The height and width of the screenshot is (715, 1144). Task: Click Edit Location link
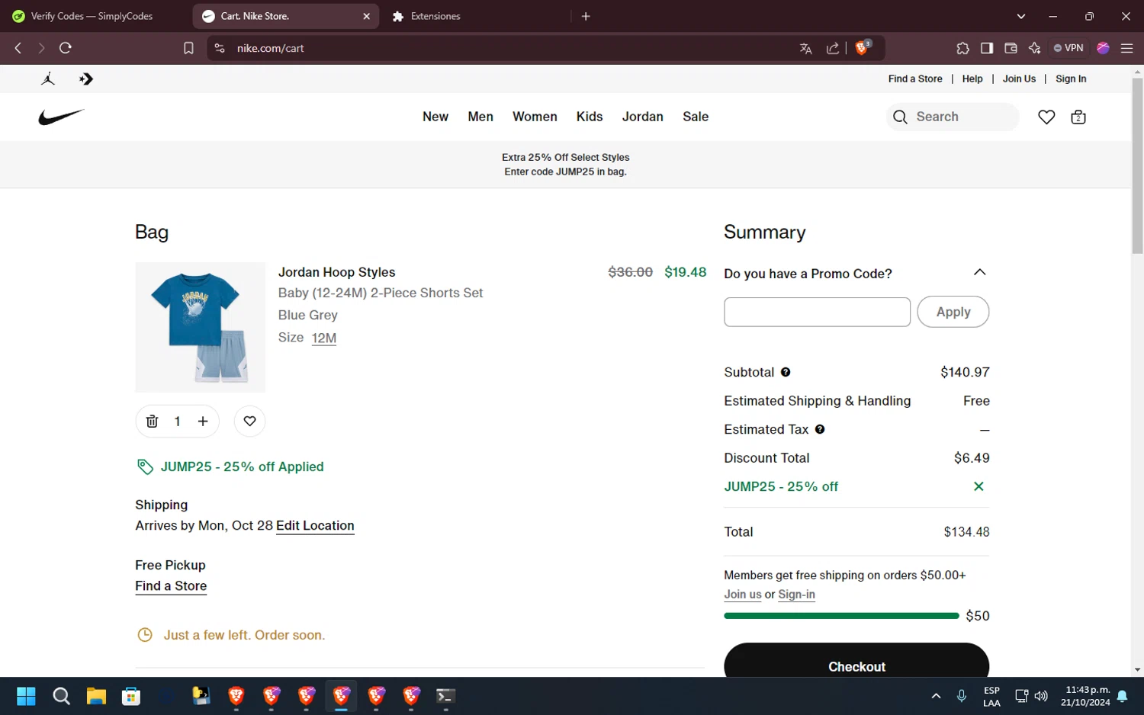[315, 525]
